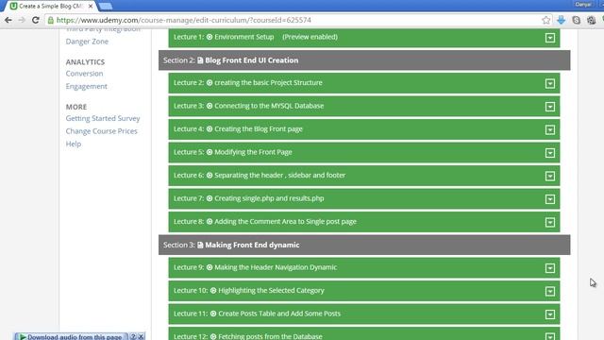Click the Lecture 5 video icon
This screenshot has width=604, height=340.
210,152
